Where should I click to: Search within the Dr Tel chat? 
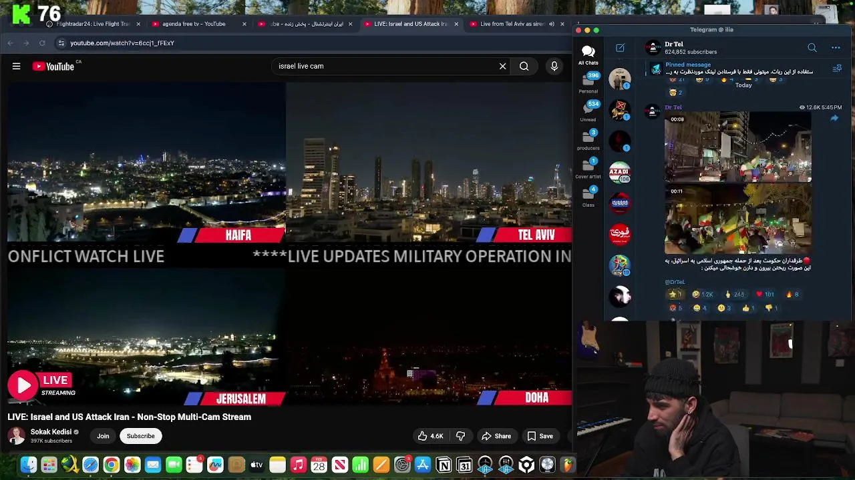[812, 48]
